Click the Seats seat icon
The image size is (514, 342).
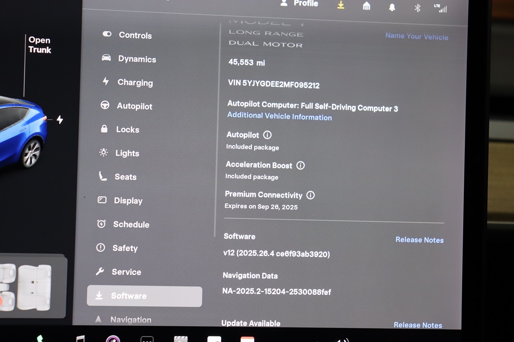pos(103,176)
